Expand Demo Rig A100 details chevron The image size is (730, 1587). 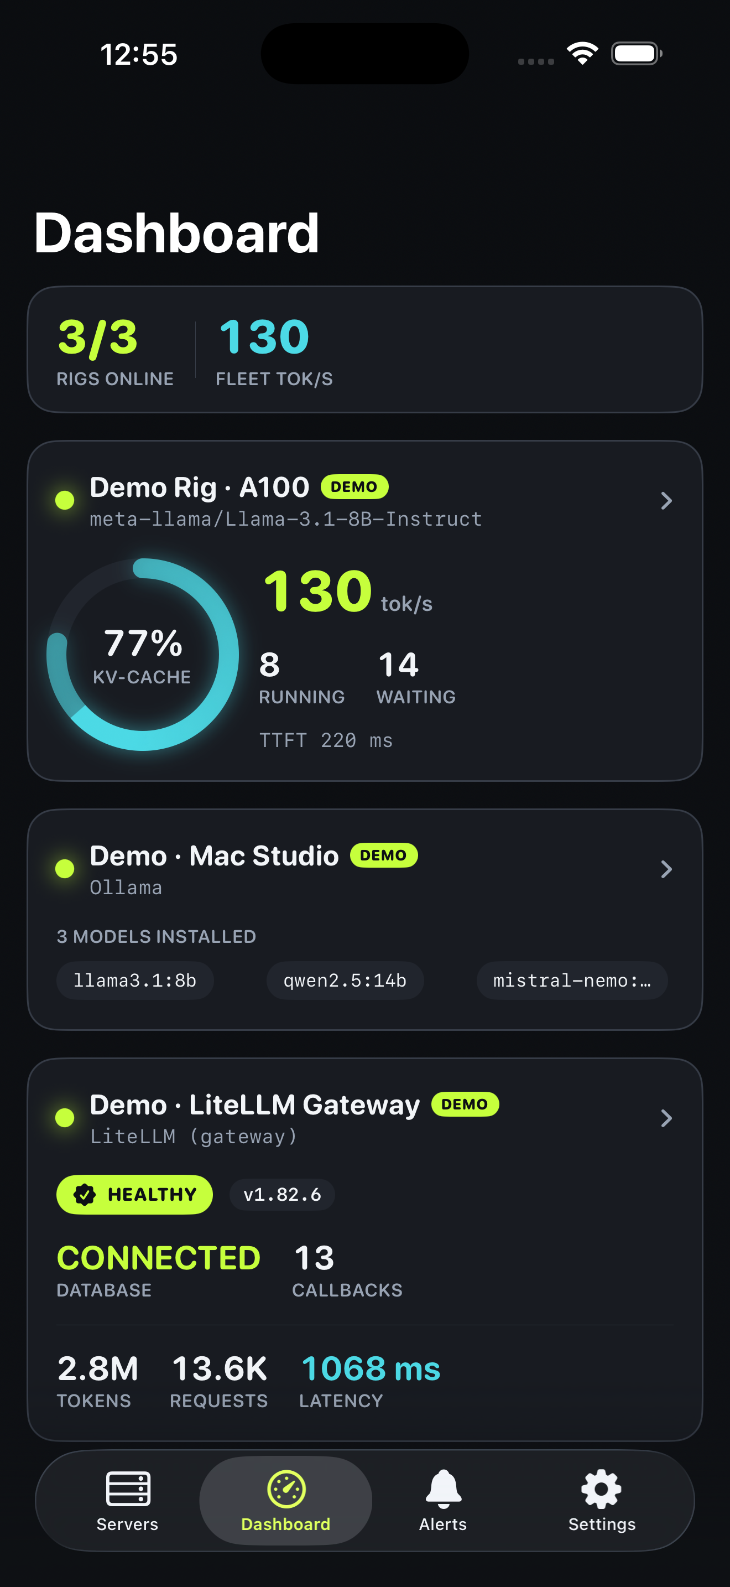pyautogui.click(x=666, y=500)
